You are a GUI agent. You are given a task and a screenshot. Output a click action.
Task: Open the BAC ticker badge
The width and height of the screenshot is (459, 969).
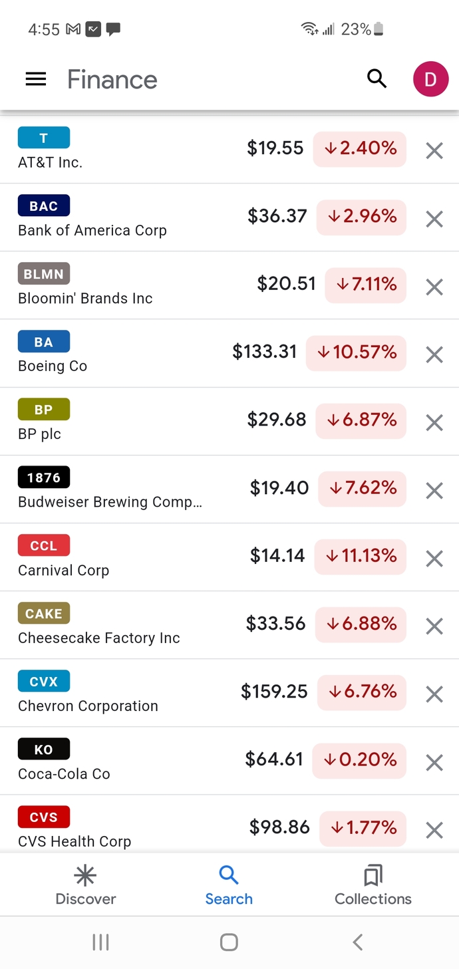(44, 206)
